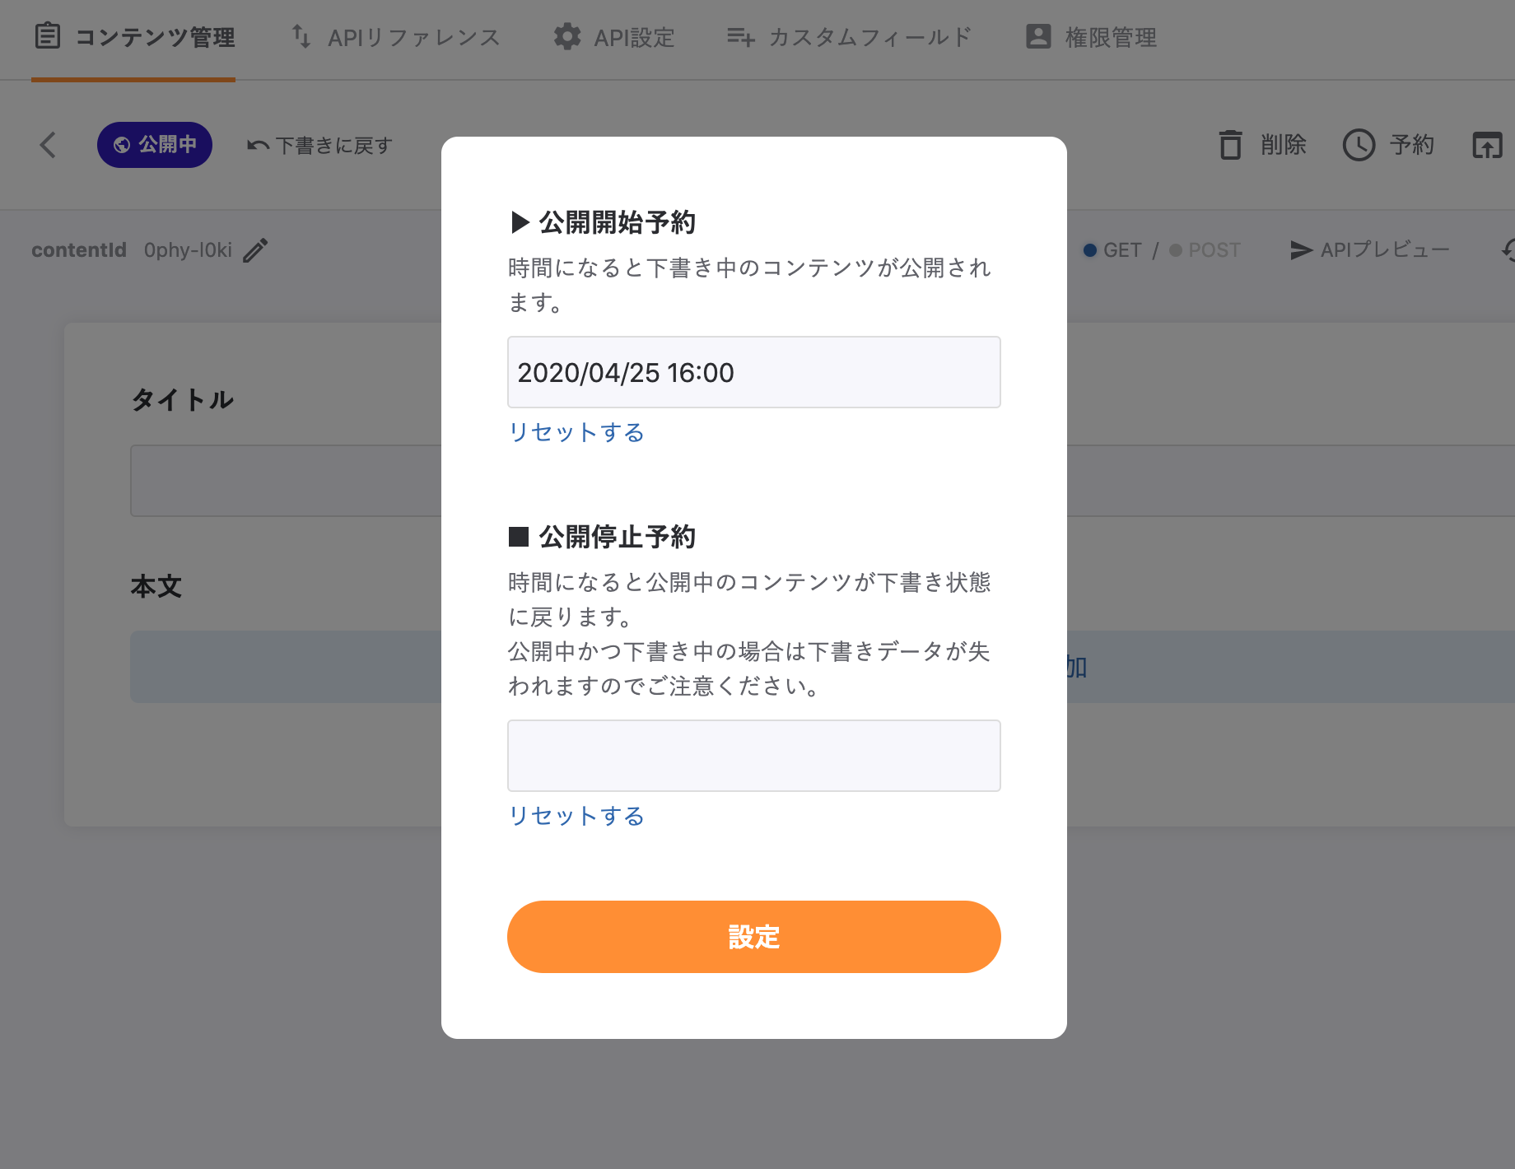Open the コンテンツ管理 tab
Screen dimensions: 1515x1169
click(x=134, y=37)
